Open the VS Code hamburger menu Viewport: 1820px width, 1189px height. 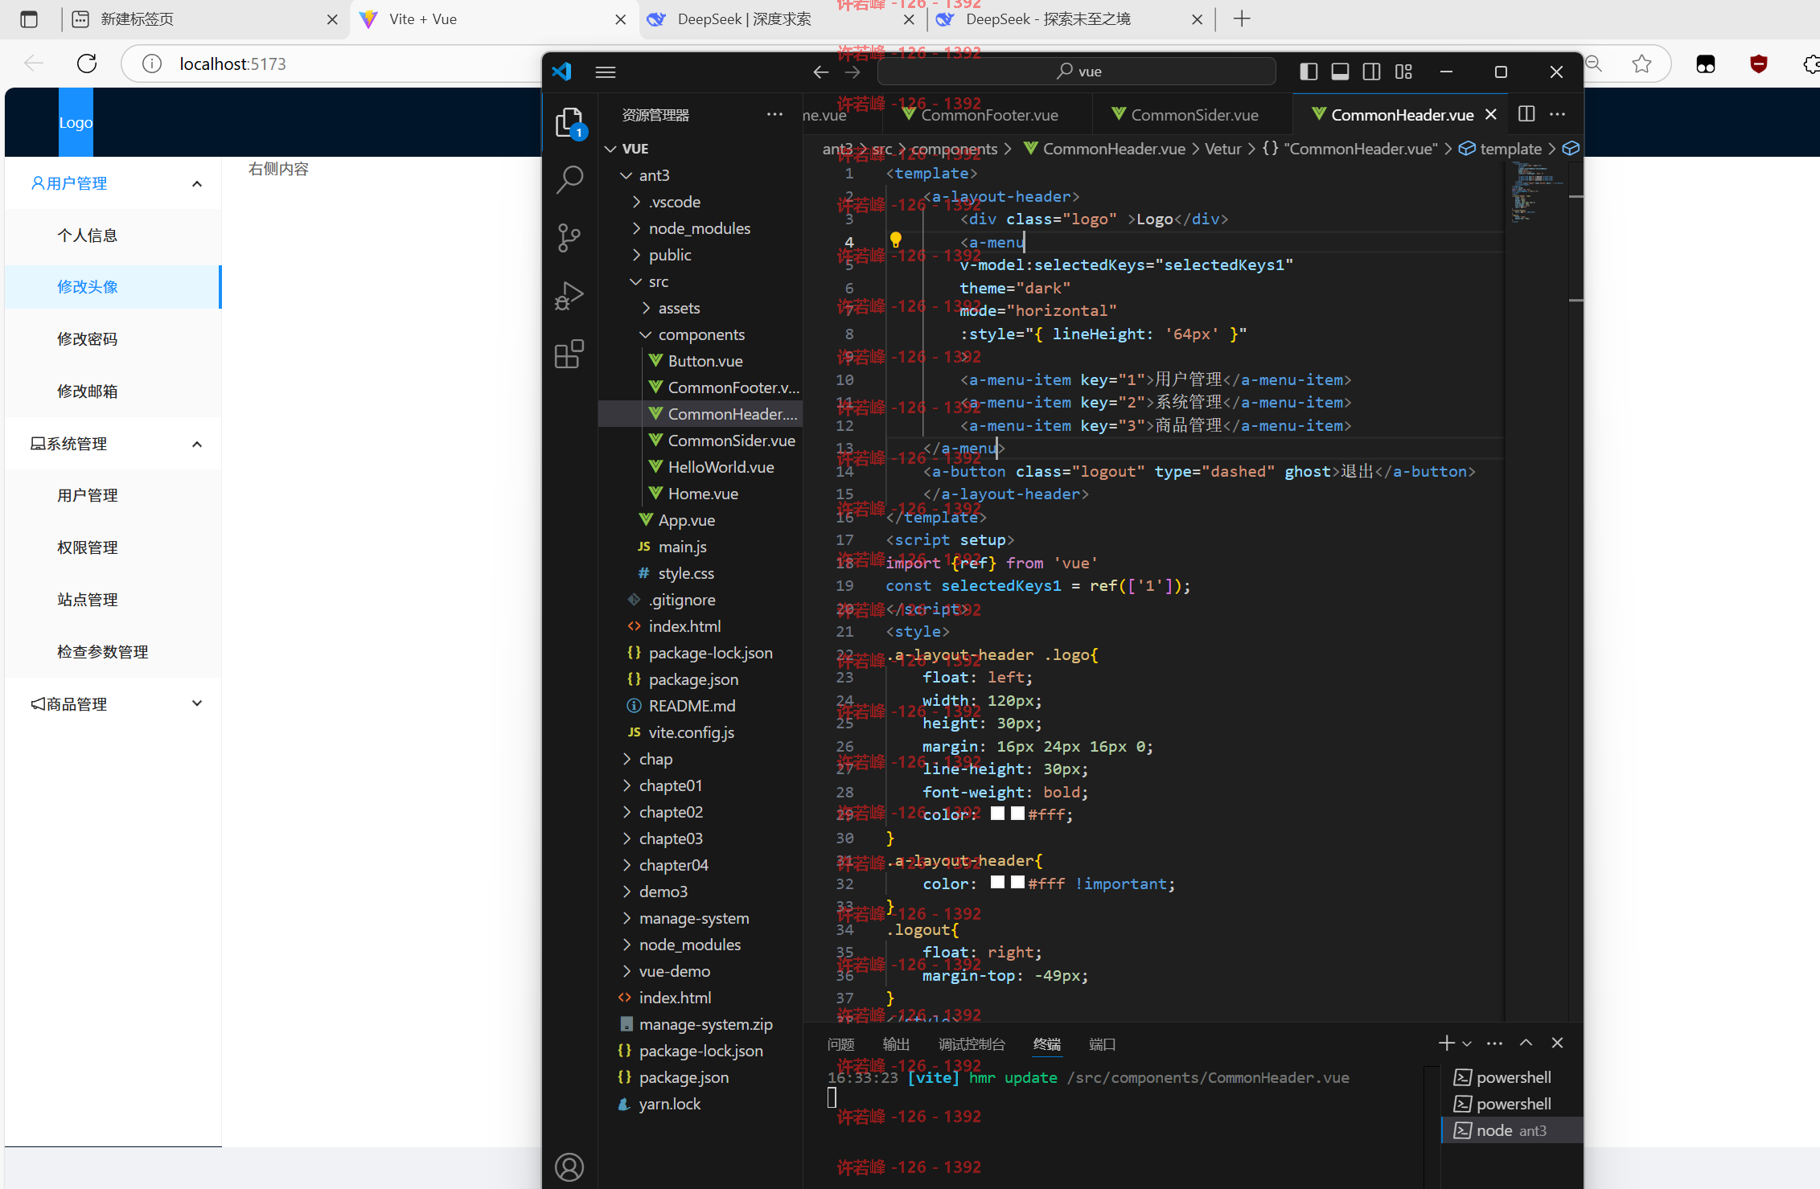(x=606, y=72)
